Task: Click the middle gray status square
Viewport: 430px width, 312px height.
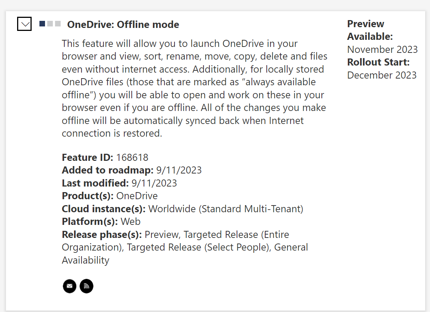Action: pos(50,24)
